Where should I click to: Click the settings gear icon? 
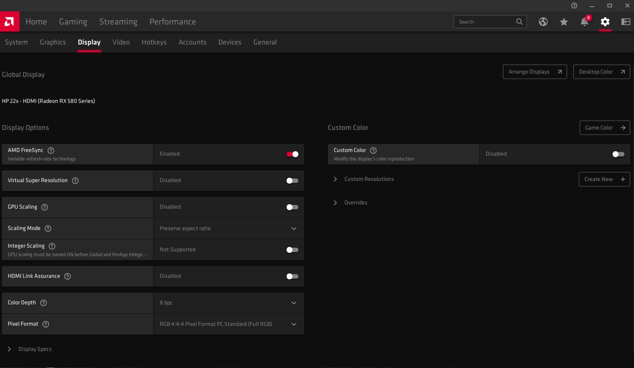pos(605,22)
